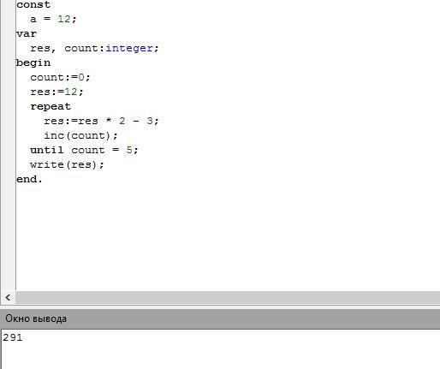
Task: Click the res:=res * 2 - 3 line
Action: click(x=101, y=121)
